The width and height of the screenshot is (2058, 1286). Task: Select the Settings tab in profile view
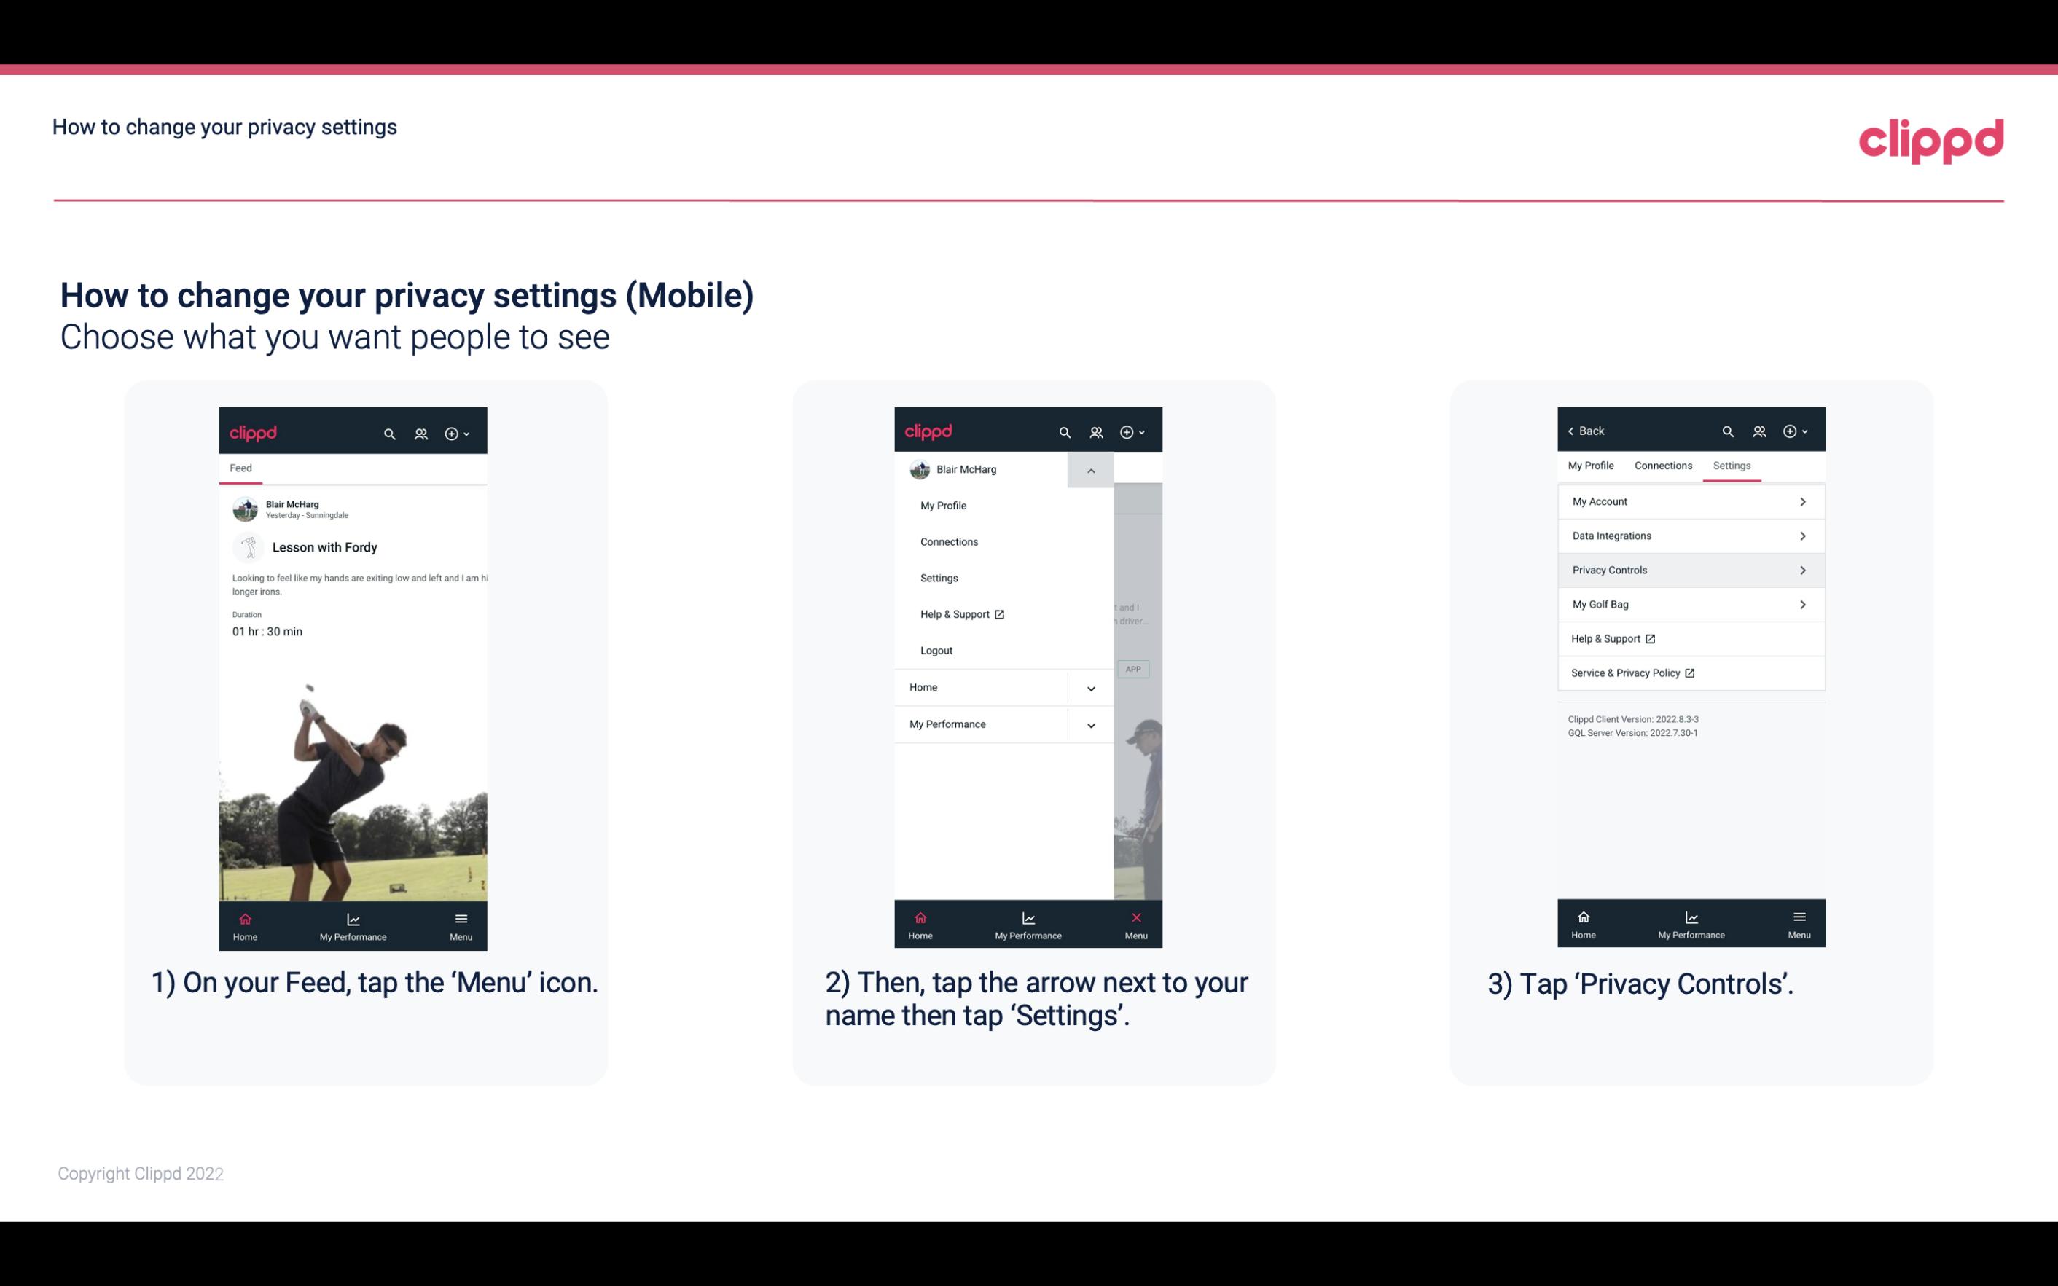click(x=1731, y=465)
